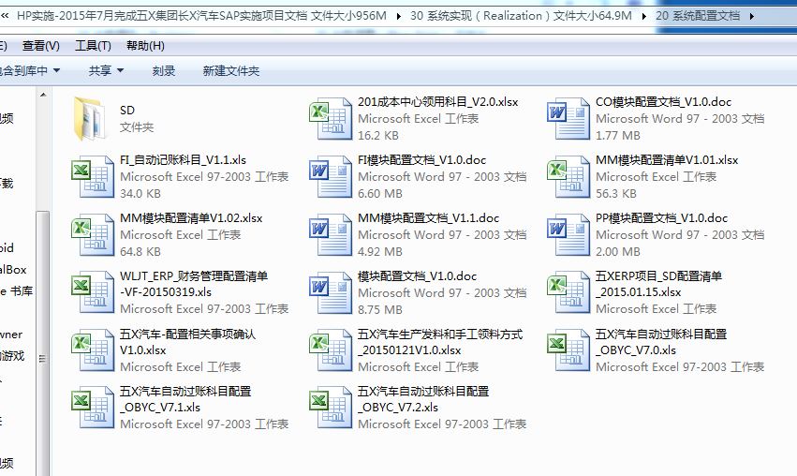Image resolution: width=797 pixels, height=476 pixels.
Task: Click file name text _2015.01.15.xlsx
Action: [x=639, y=292]
